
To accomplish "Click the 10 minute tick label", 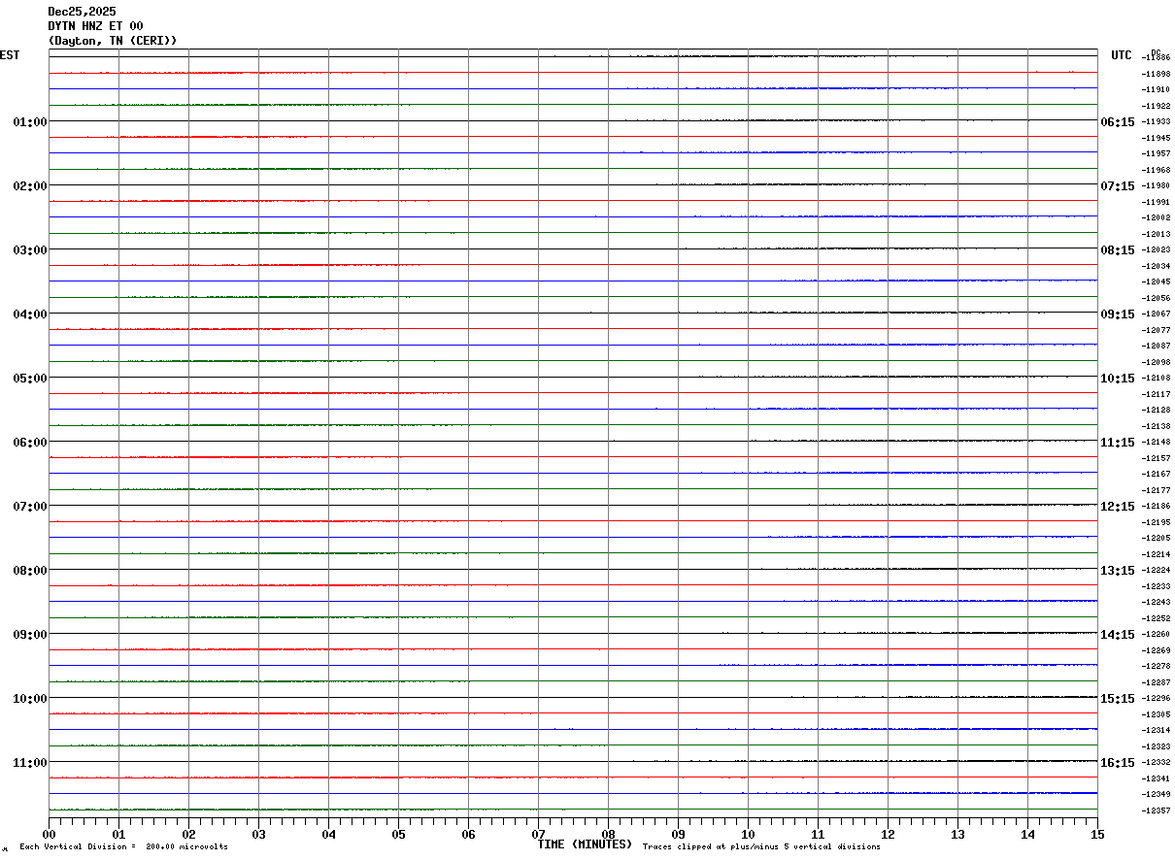I will pos(748,834).
